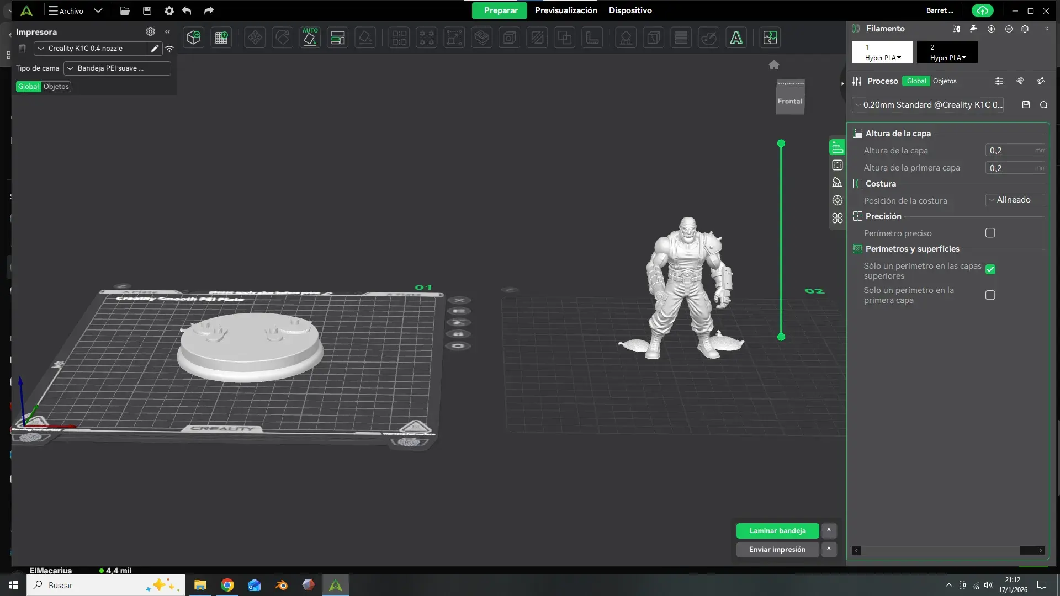The image size is (1060, 596).
Task: Open Posición de la costura Alineado dropdown
Action: [1015, 200]
